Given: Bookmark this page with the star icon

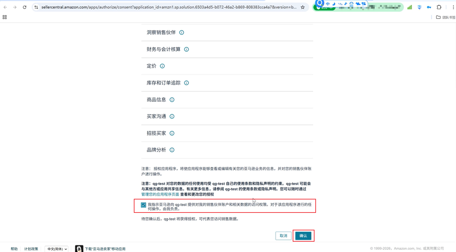Looking at the screenshot, I should click(303, 7).
